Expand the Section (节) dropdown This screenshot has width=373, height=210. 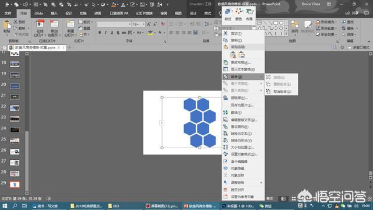pos(85,34)
